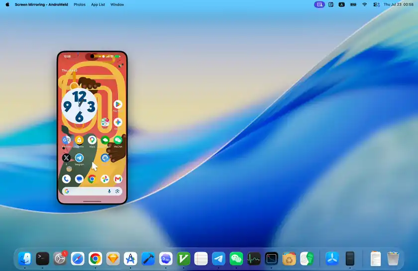Open the Photos menu in the menu bar
418x271 pixels.
click(80, 4)
